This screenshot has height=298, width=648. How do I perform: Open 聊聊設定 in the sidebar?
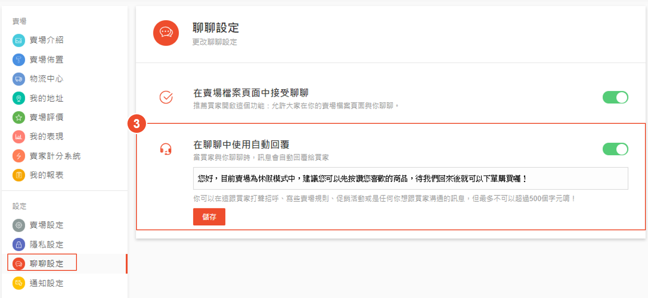pyautogui.click(x=46, y=264)
